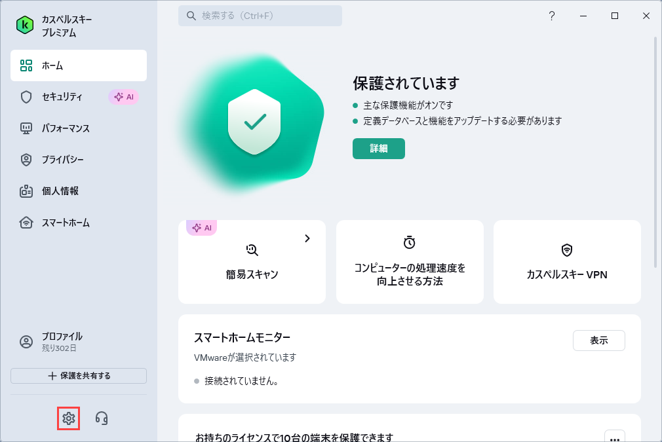This screenshot has width=662, height=442.
Task: Click the 保護されています heading
Action: 406,83
